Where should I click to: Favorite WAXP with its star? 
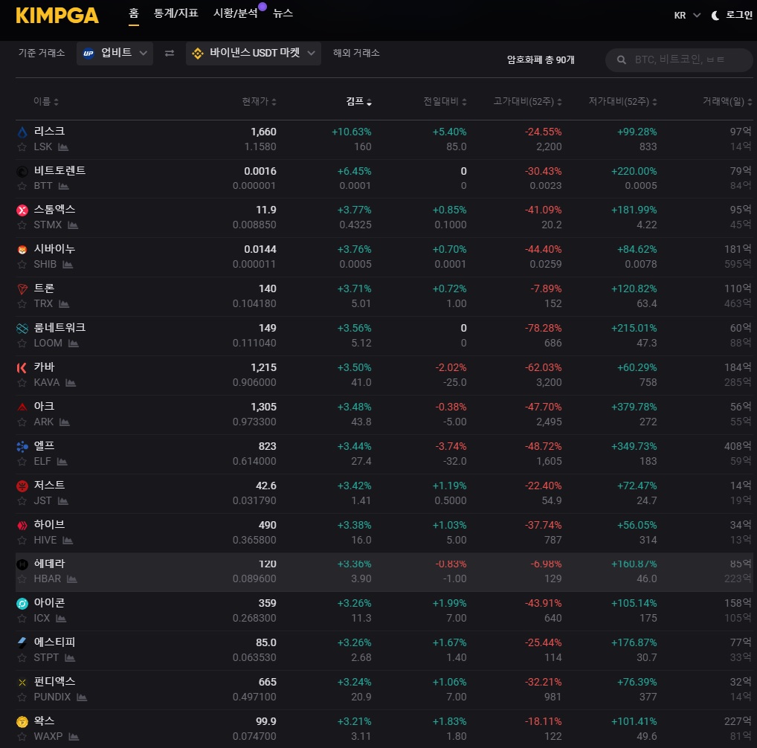(22, 737)
